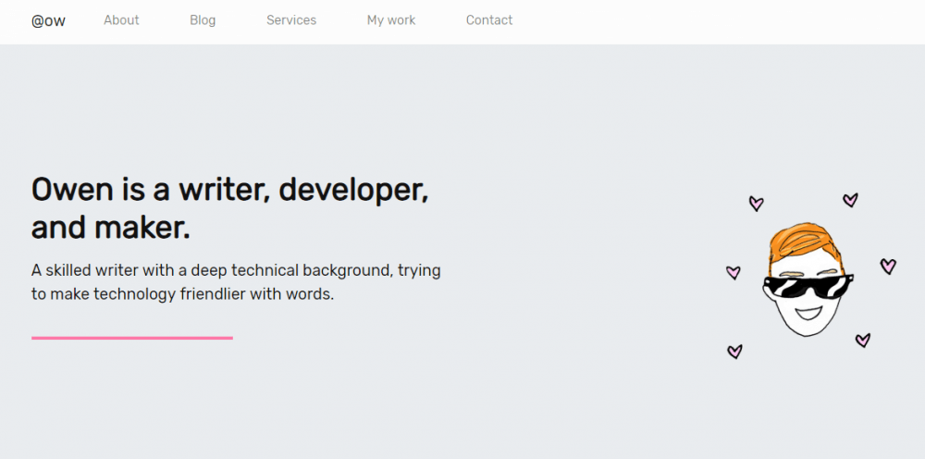This screenshot has height=459, width=925.
Task: Click the top-left heart above the avatar
Action: (756, 204)
